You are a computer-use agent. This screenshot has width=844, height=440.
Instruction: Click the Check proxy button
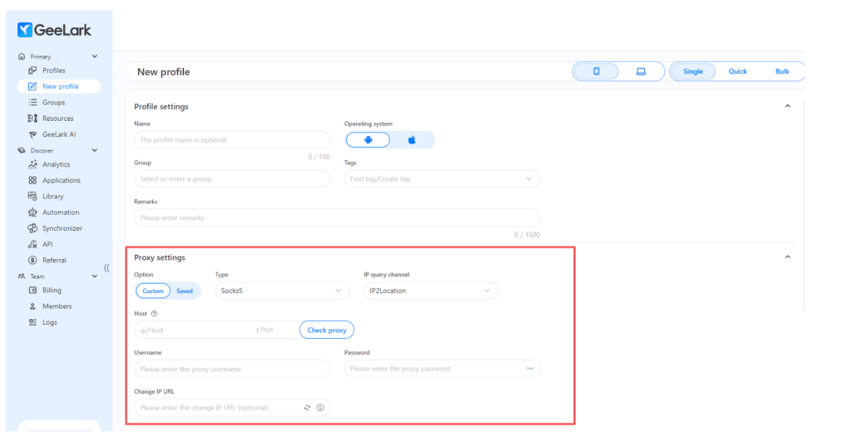point(326,329)
